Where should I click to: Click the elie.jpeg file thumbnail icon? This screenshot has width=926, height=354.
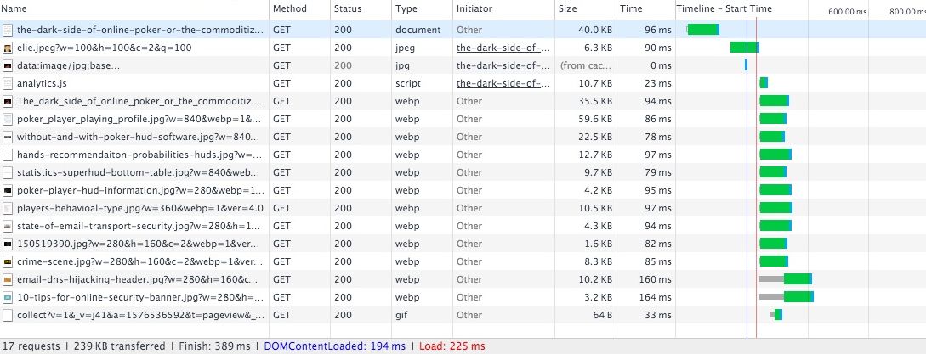pyautogui.click(x=8, y=48)
